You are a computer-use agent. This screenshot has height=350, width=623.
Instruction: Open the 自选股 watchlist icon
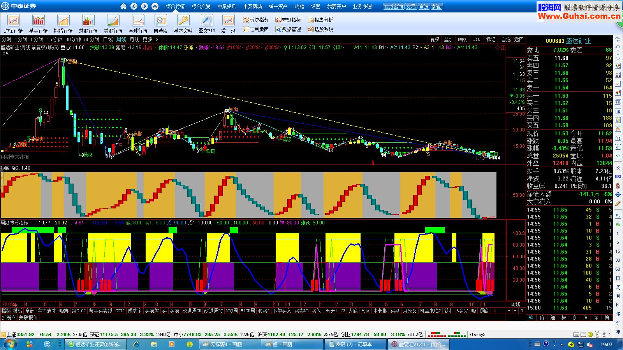click(160, 24)
